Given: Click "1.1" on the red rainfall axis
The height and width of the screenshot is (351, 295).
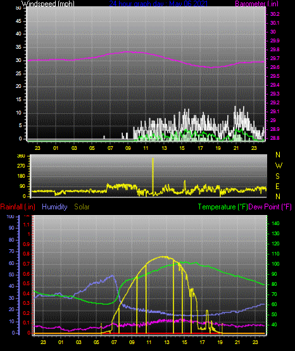Looking at the screenshot, I should pos(27,225).
